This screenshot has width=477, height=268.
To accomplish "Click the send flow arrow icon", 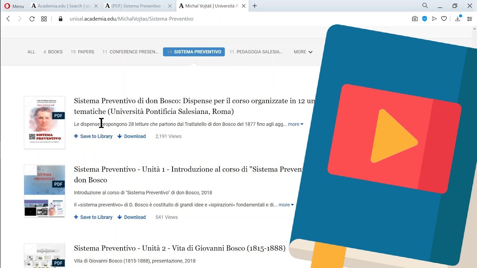I will 434,19.
